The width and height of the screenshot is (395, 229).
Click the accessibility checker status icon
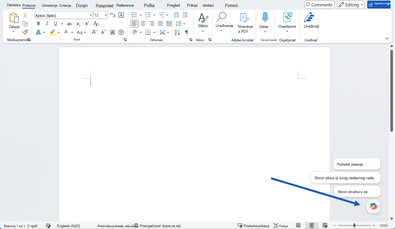pyautogui.click(x=136, y=225)
